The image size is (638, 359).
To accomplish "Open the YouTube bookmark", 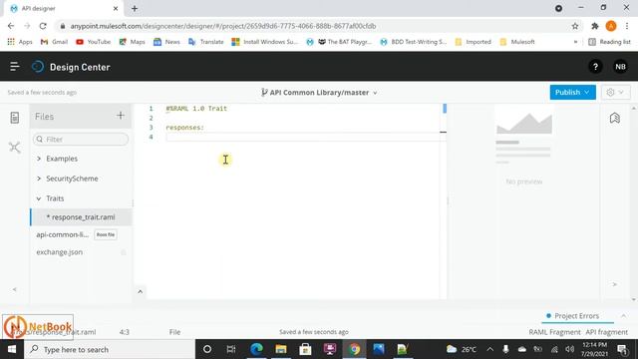I will [94, 42].
